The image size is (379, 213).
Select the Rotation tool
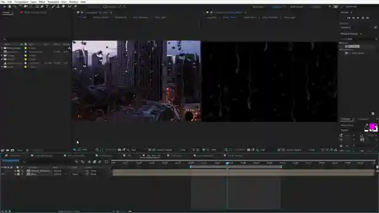pyautogui.click(x=21, y=7)
